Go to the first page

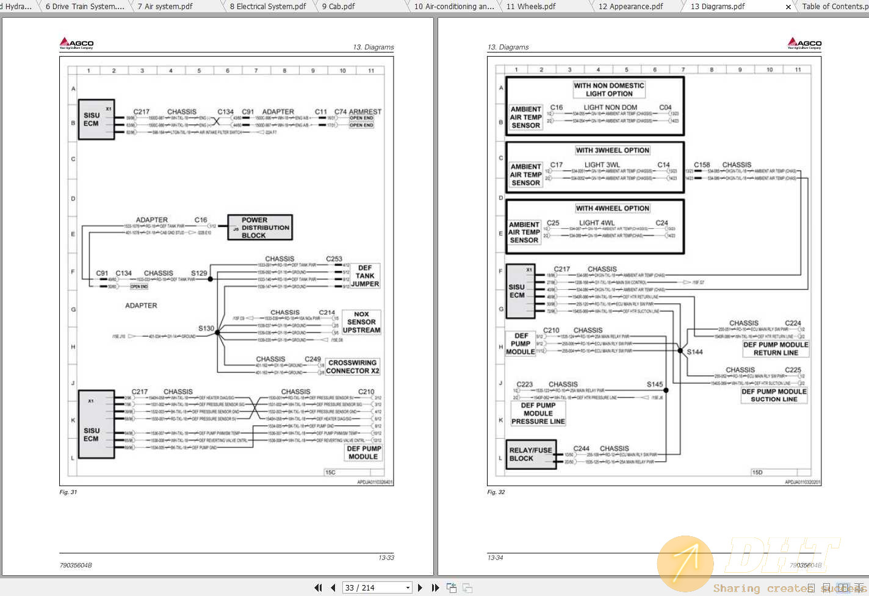[318, 587]
